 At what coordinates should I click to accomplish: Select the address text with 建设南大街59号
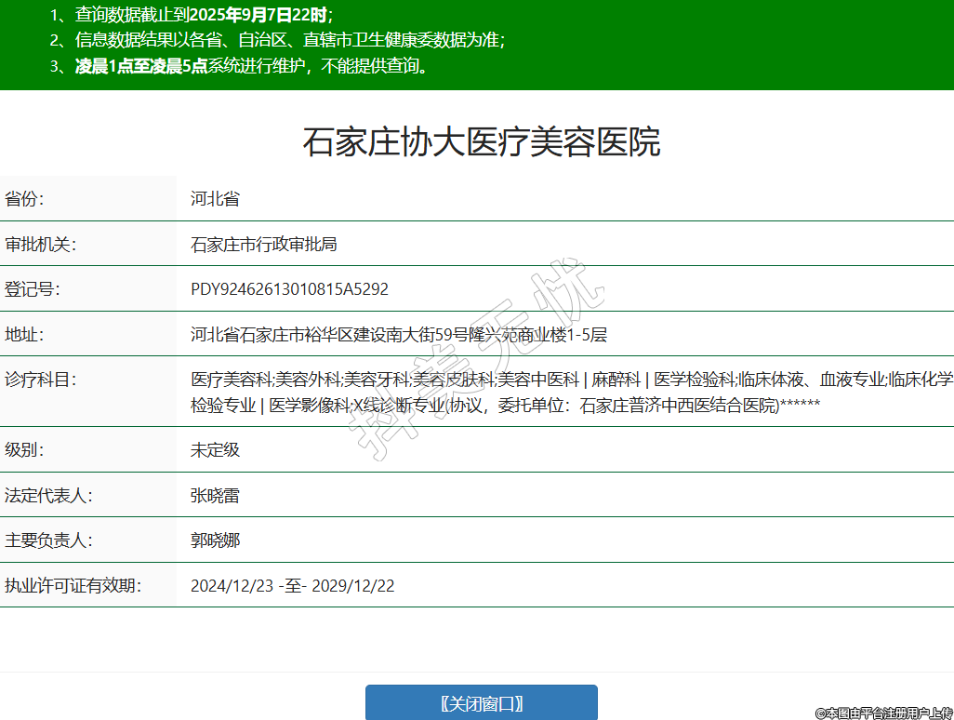(398, 335)
